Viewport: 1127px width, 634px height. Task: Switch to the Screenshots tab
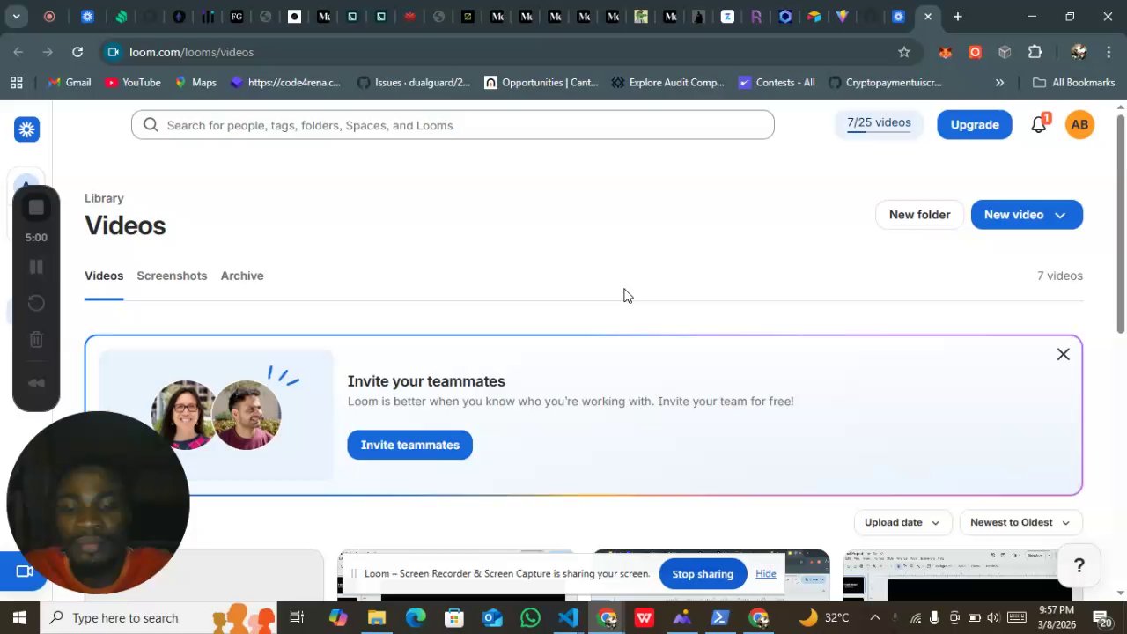pos(172,276)
